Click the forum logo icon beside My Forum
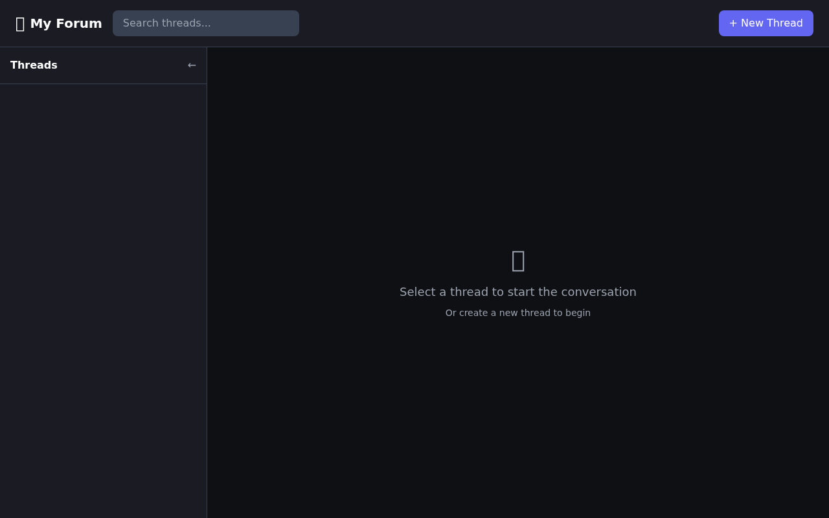829x518 pixels. click(20, 24)
